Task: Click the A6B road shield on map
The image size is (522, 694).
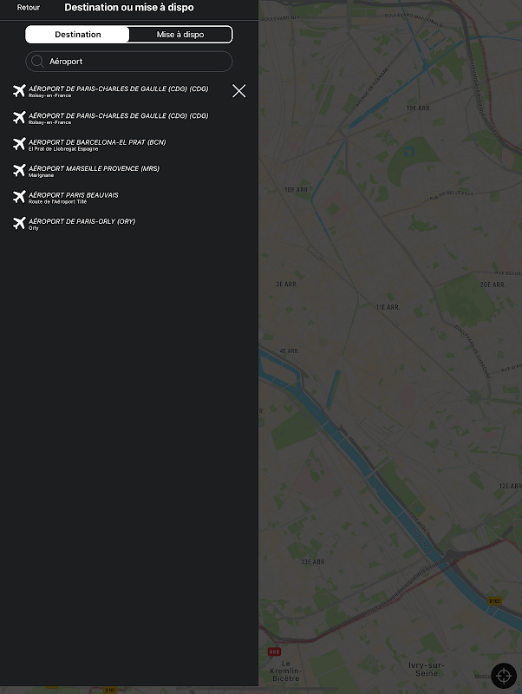Action: (x=274, y=651)
